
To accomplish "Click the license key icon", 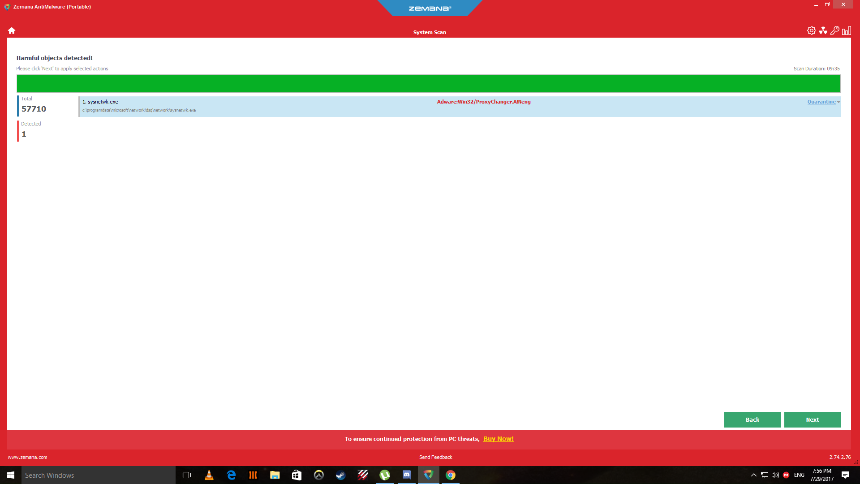I will point(834,30).
